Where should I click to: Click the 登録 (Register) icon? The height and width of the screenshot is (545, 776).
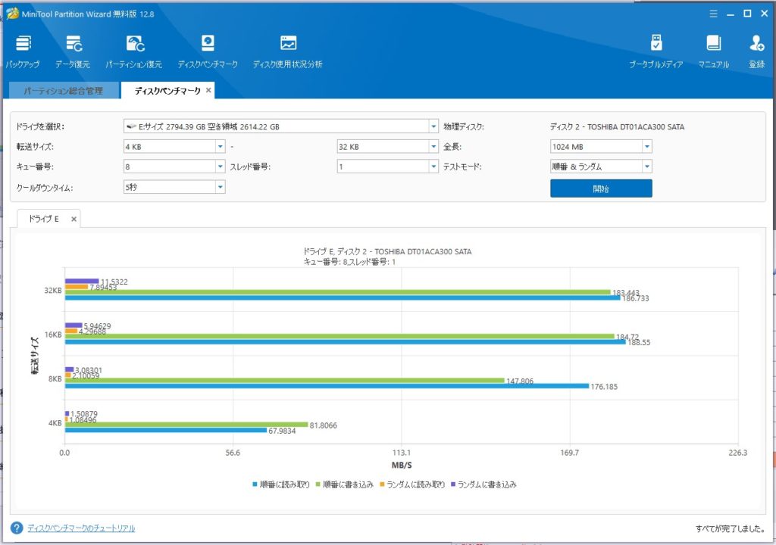756,44
